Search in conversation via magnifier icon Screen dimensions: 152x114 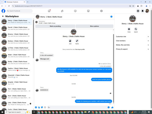tap(136, 29)
